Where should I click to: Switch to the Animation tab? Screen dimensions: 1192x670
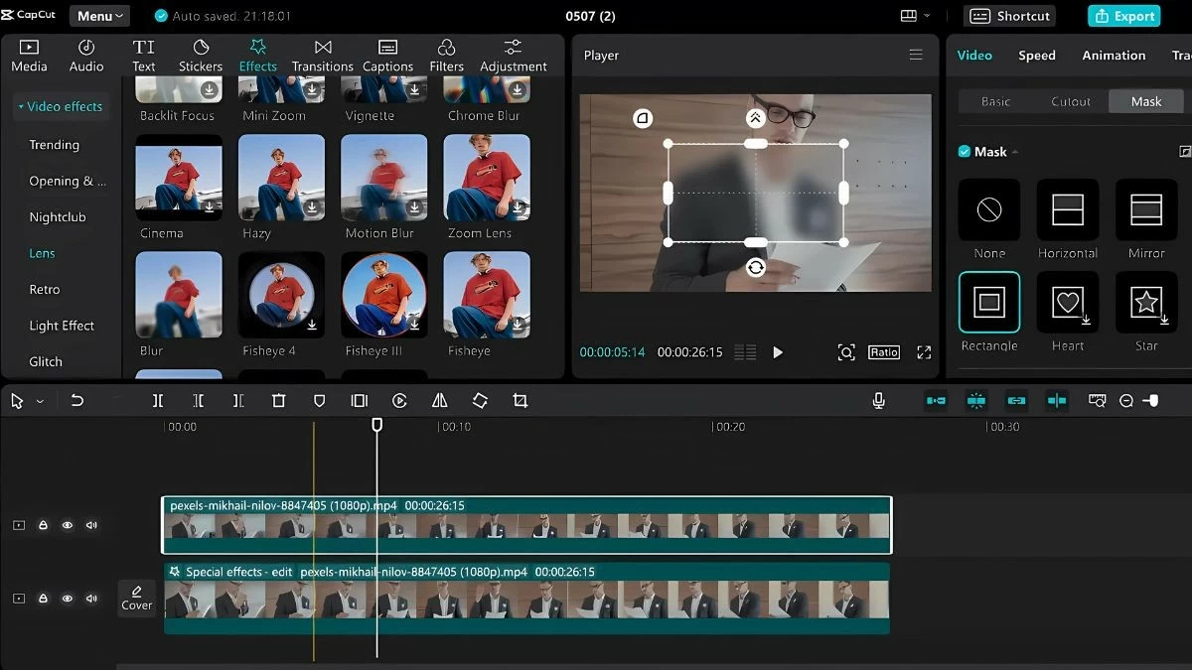pyautogui.click(x=1113, y=55)
